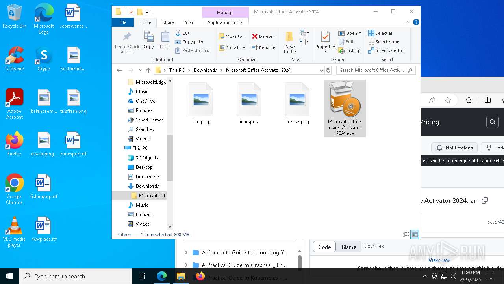Click taskbar search box
The height and width of the screenshot is (284, 504).
(x=76, y=276)
